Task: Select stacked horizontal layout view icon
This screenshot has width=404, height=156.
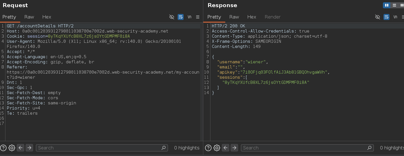Action: point(395,5)
